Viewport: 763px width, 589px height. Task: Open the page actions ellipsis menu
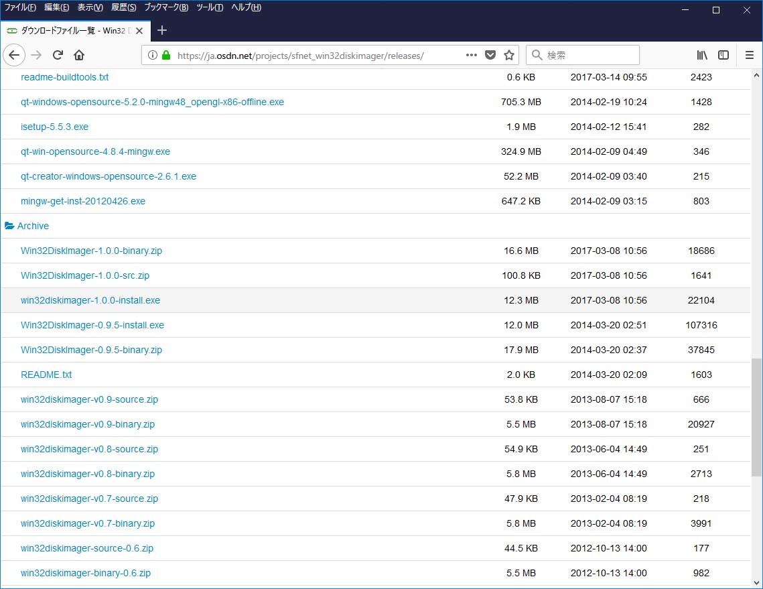(472, 55)
